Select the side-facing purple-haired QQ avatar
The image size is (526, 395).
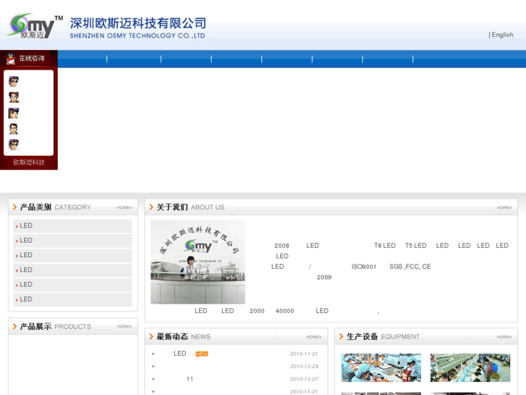pos(14,113)
